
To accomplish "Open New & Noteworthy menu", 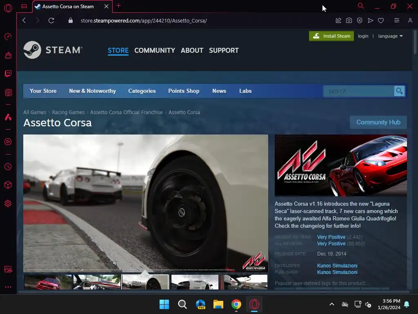I will coord(92,91).
